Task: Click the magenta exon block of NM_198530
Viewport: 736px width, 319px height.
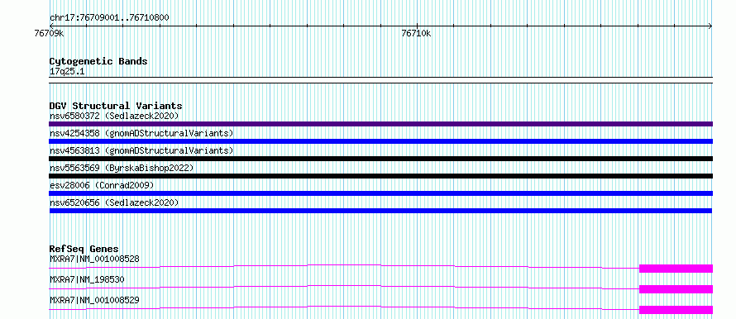Action: pyautogui.click(x=676, y=289)
